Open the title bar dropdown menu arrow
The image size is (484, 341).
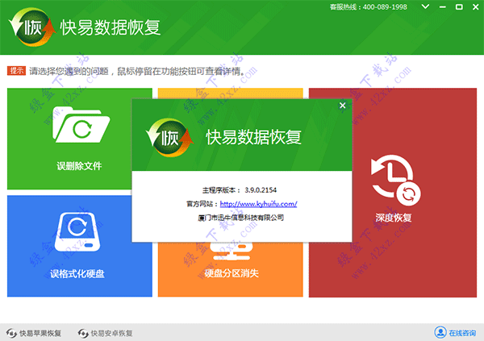(x=425, y=6)
